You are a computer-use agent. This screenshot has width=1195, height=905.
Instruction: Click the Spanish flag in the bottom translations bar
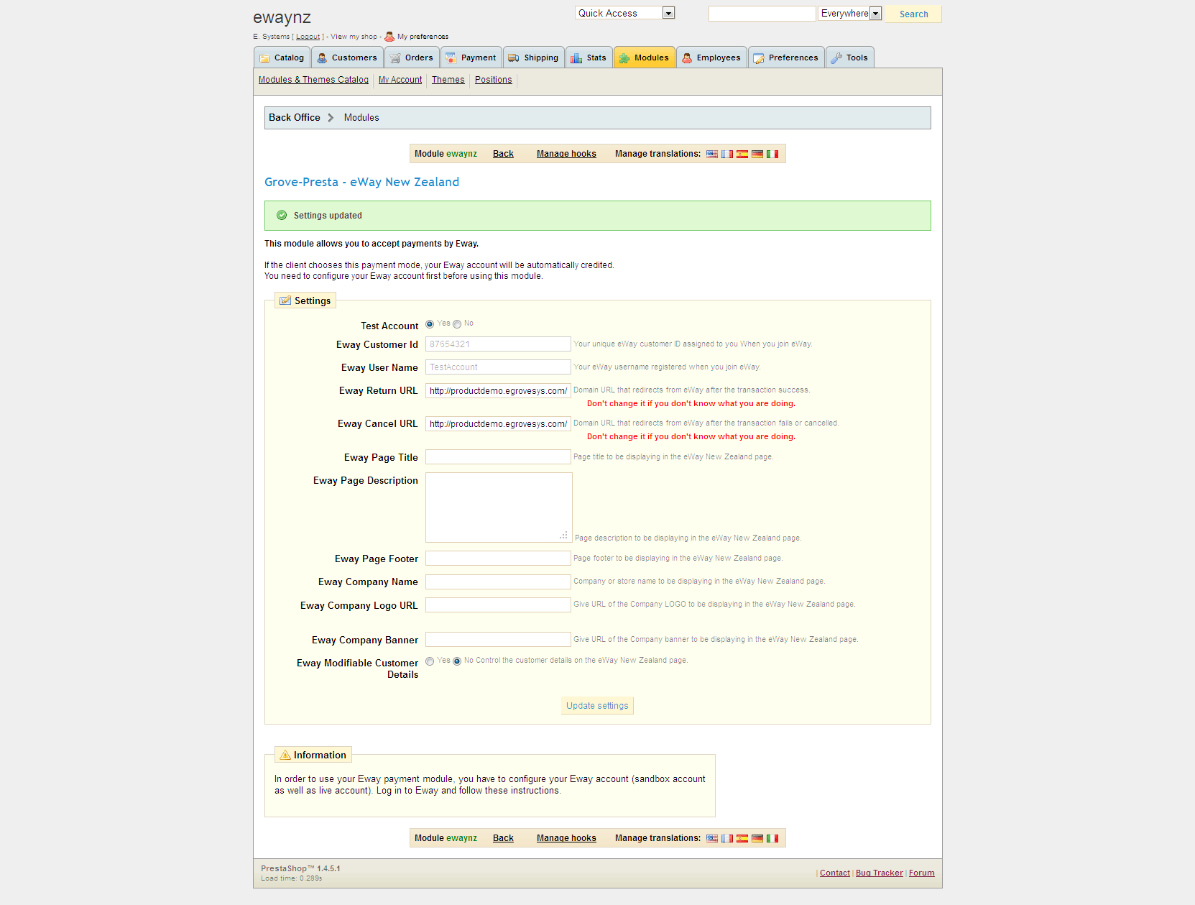coord(742,838)
